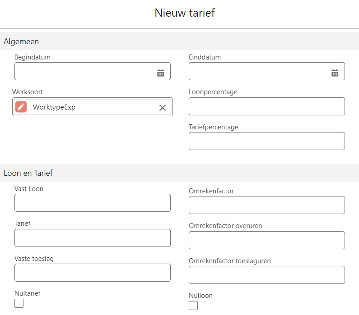Image resolution: width=359 pixels, height=315 pixels.
Task: Focus the Einddatum date field
Action: 258,72
